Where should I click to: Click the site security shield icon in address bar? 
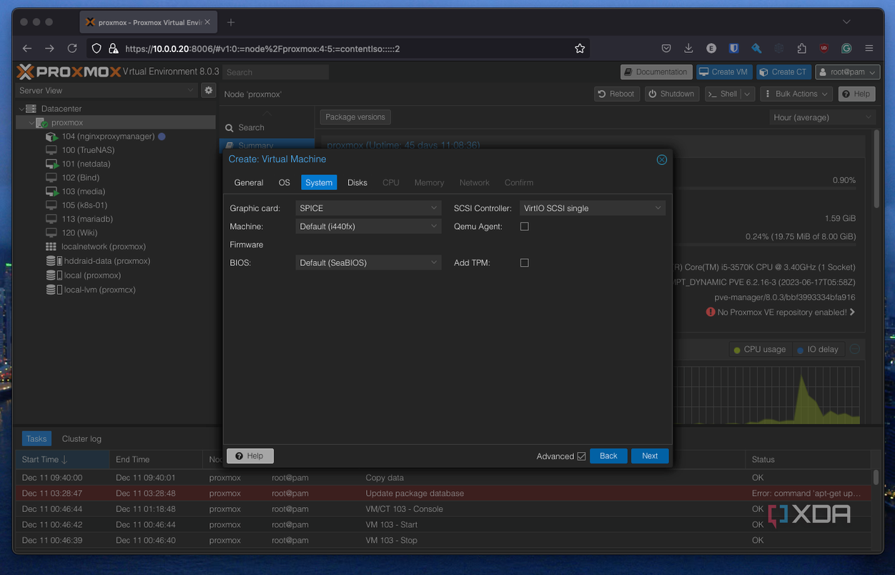tap(97, 49)
